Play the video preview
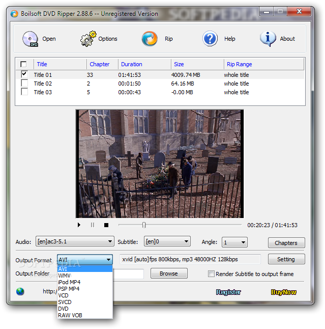This screenshot has width=325, height=329. coord(79,225)
